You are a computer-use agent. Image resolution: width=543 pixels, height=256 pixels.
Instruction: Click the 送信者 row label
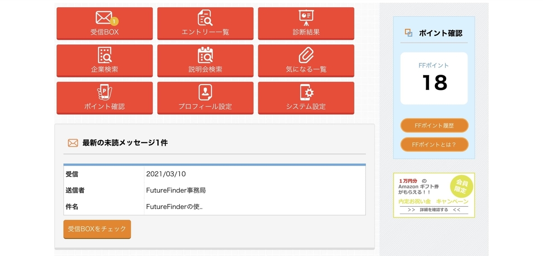click(x=75, y=190)
